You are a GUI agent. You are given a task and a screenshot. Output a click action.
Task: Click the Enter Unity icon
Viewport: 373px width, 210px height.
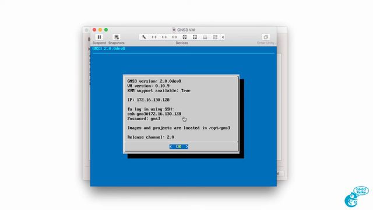click(x=266, y=37)
